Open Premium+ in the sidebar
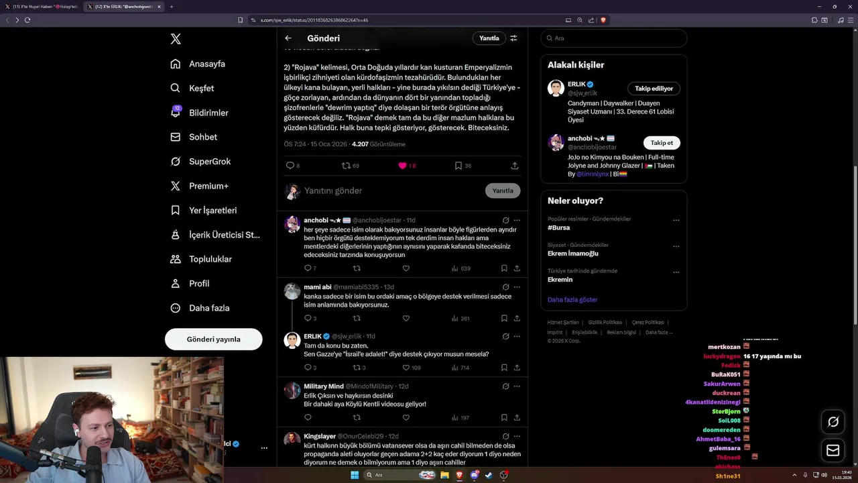The height and width of the screenshot is (483, 858). point(199,186)
